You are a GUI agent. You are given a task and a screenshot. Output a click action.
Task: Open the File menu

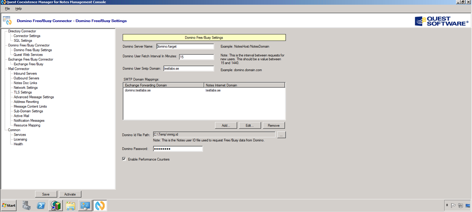pyautogui.click(x=7, y=9)
